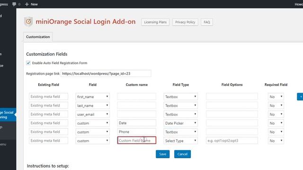Open the user_email Field dropdown

93,114
